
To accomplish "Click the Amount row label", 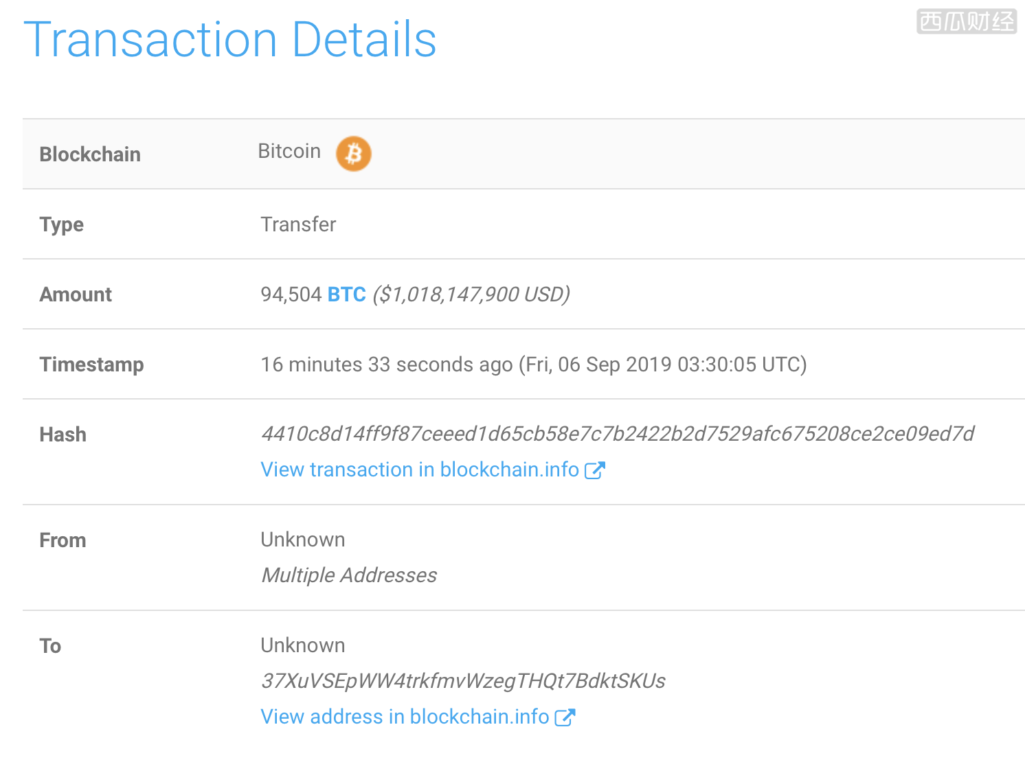I will (x=76, y=295).
